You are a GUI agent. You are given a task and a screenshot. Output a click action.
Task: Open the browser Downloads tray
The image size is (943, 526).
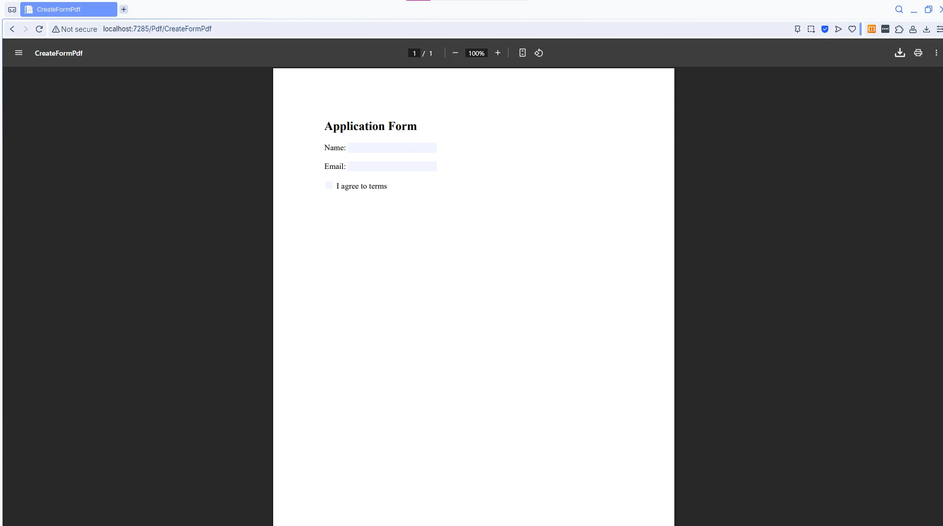tap(927, 29)
